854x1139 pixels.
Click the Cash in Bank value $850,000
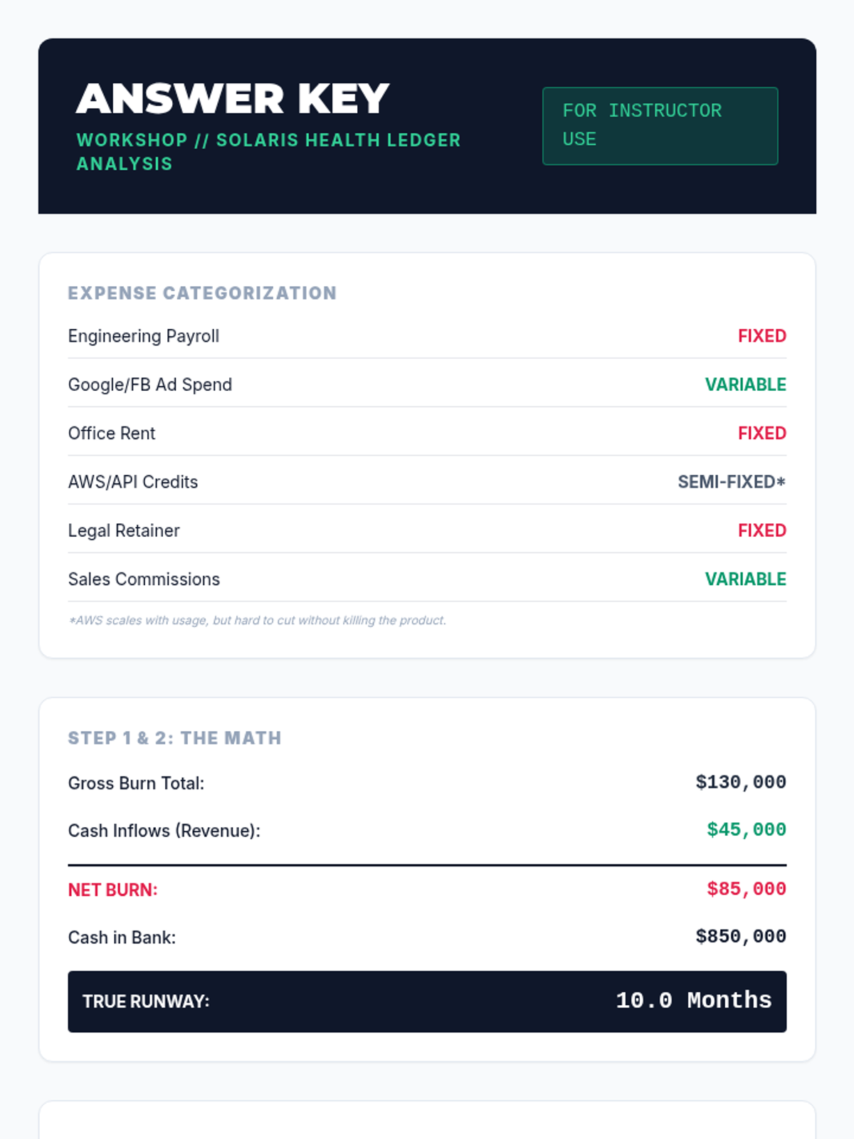(x=740, y=937)
